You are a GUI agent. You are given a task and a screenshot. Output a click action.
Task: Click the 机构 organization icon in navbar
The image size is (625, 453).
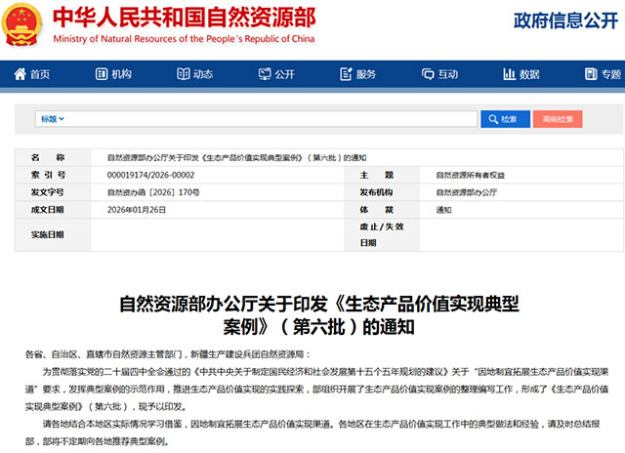(101, 74)
